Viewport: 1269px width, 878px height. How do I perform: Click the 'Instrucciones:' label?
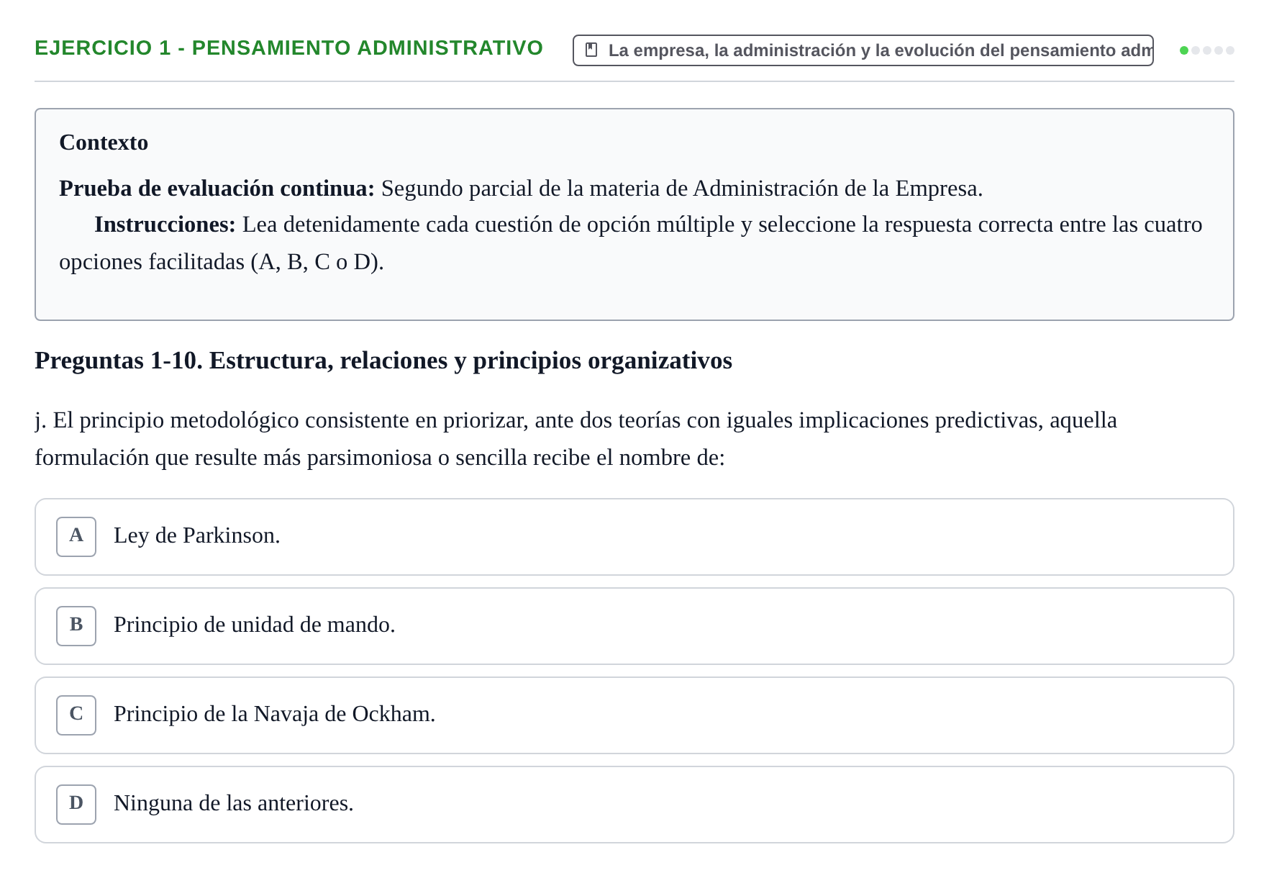tap(165, 225)
